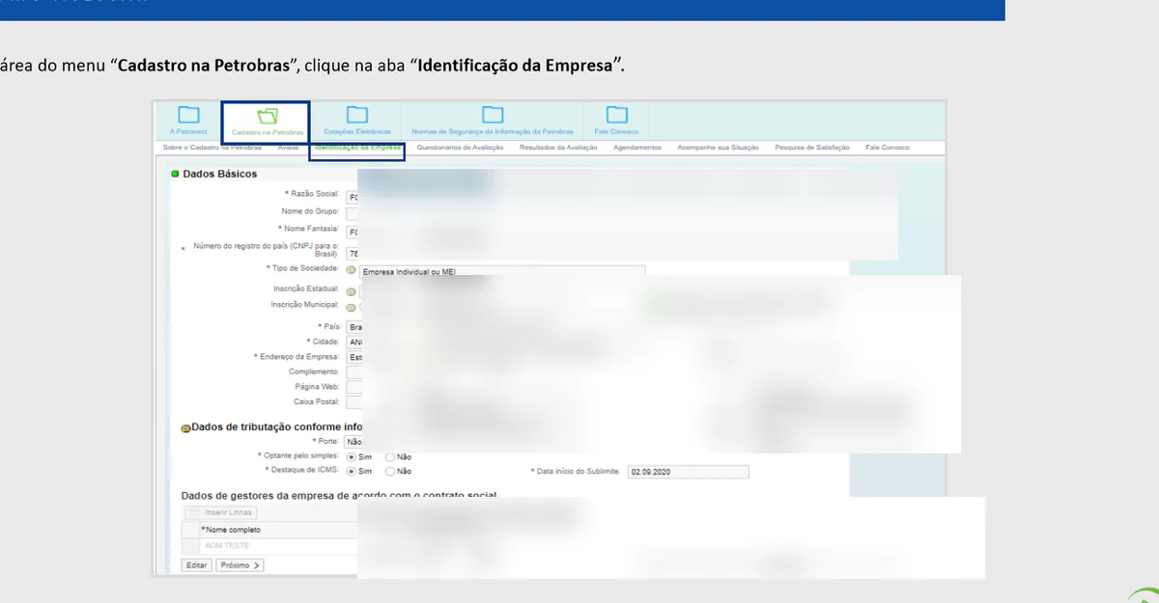Click the Cidade input field

click(x=353, y=342)
